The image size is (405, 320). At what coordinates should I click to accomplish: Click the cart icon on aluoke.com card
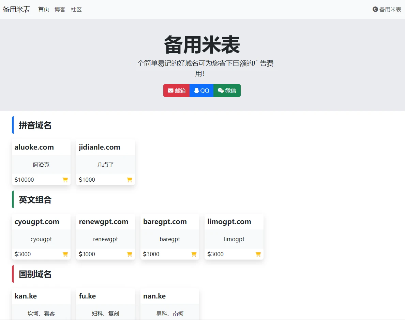(x=65, y=180)
